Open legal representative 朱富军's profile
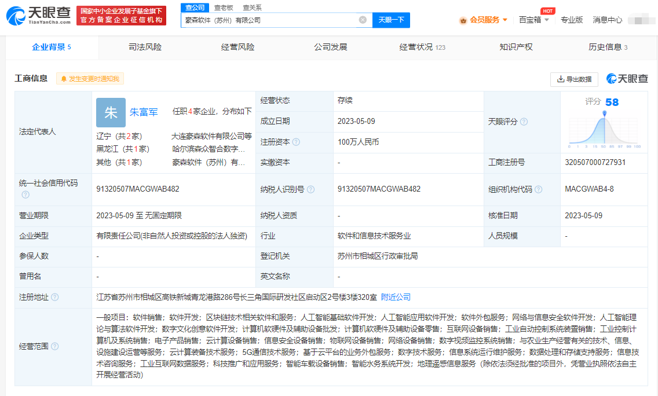The image size is (658, 396). coord(144,112)
